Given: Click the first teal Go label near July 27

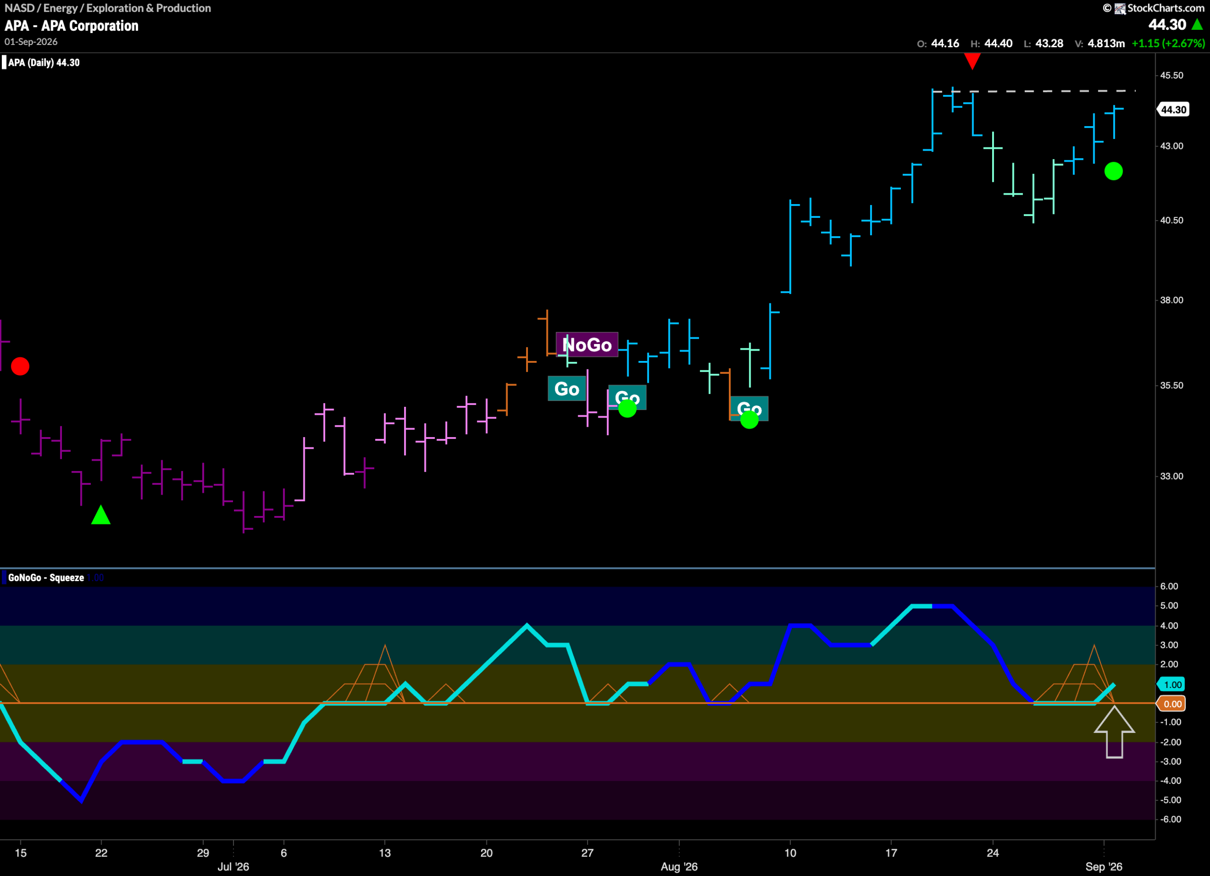Looking at the screenshot, I should coord(567,389).
